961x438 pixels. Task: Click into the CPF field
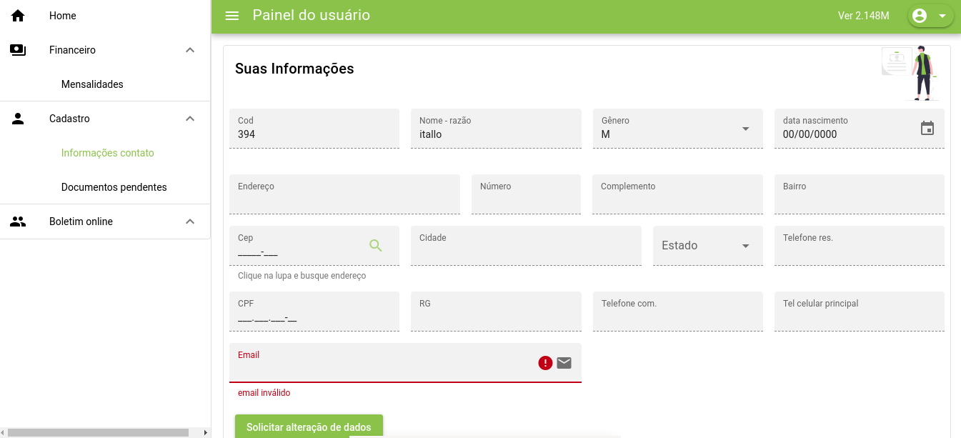(x=314, y=317)
